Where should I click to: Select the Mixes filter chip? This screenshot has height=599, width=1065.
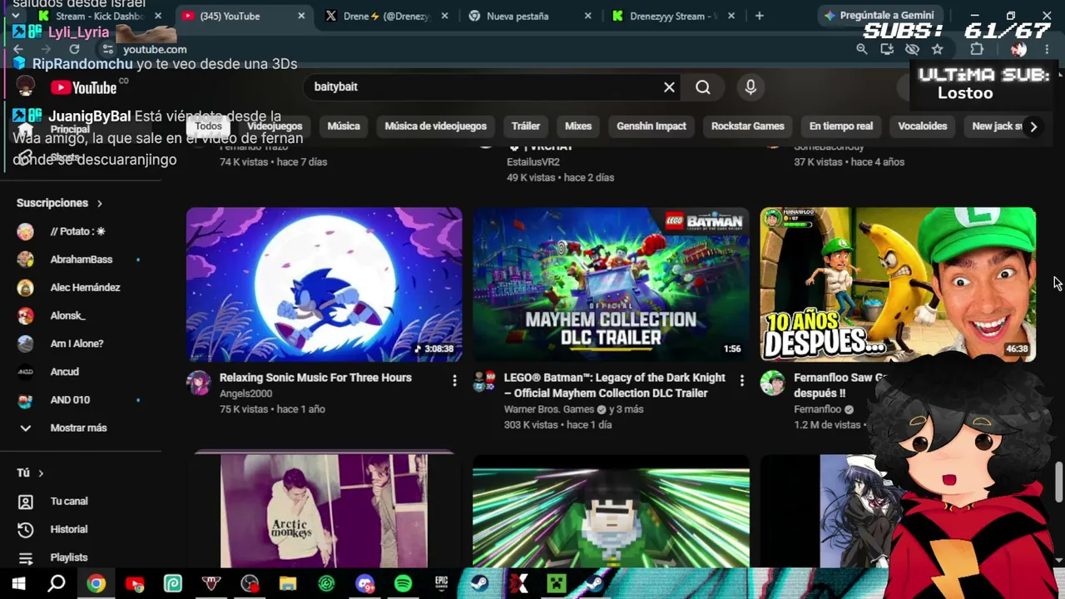click(x=578, y=126)
